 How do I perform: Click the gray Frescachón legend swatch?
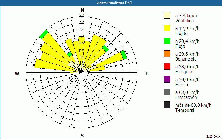pos(167,92)
